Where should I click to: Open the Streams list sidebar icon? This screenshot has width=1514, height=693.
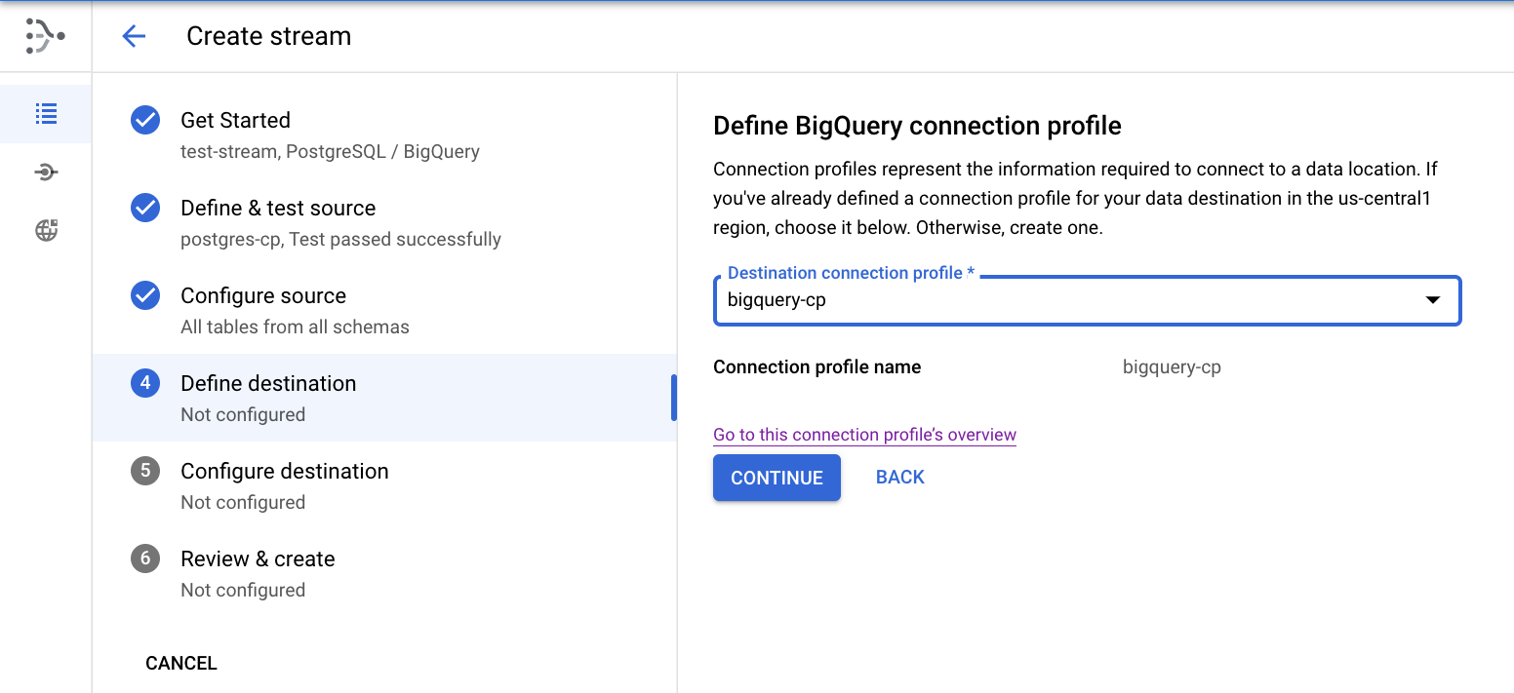click(x=46, y=114)
